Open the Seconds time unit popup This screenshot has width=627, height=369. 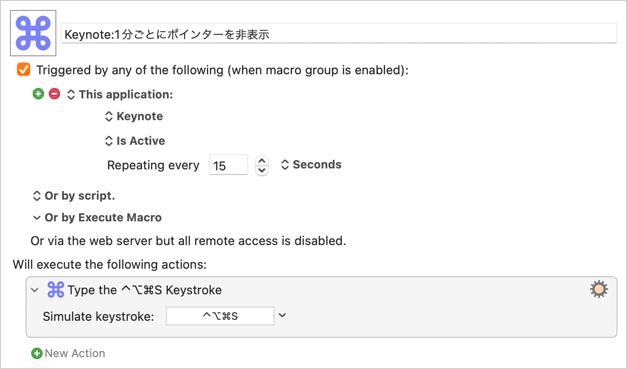pyautogui.click(x=311, y=165)
